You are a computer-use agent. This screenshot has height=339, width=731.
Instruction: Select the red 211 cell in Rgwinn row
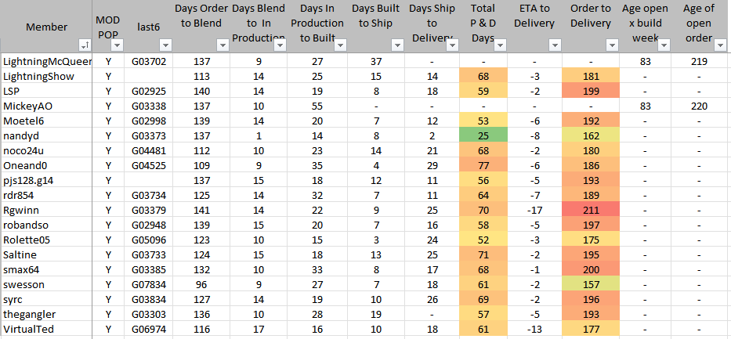[591, 211]
